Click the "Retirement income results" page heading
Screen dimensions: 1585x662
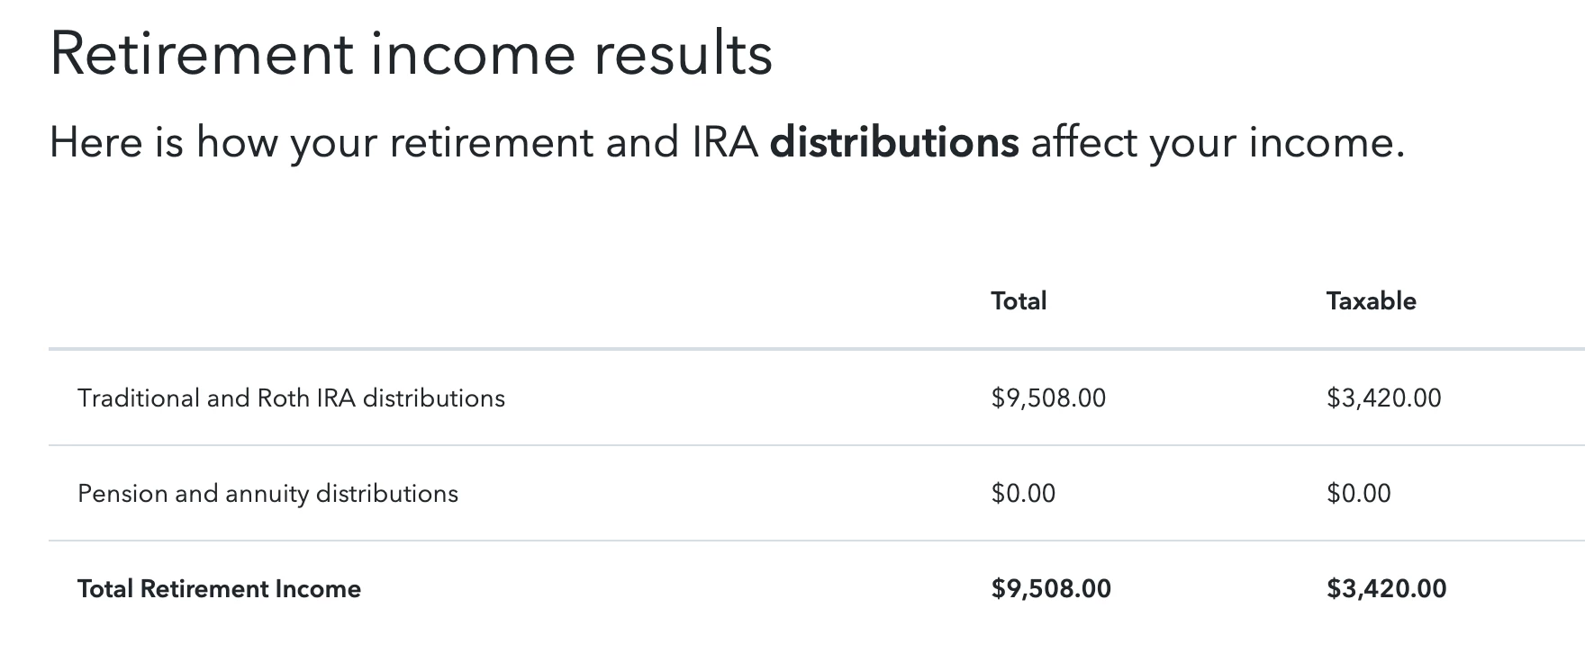pyautogui.click(x=411, y=54)
